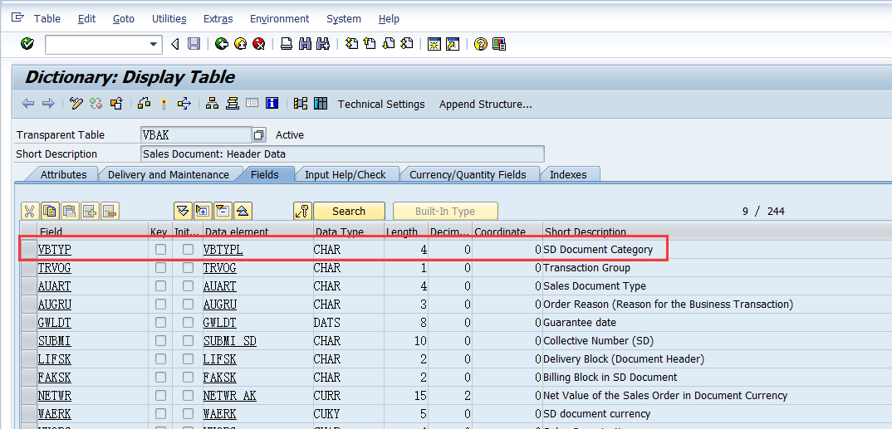
Task: Click the SUBMI field name link
Action: (x=55, y=340)
